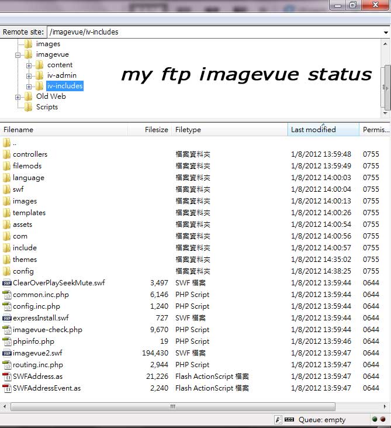The image size is (391, 428).
Task: Expand the iv-includes tree node
Action: point(29,87)
